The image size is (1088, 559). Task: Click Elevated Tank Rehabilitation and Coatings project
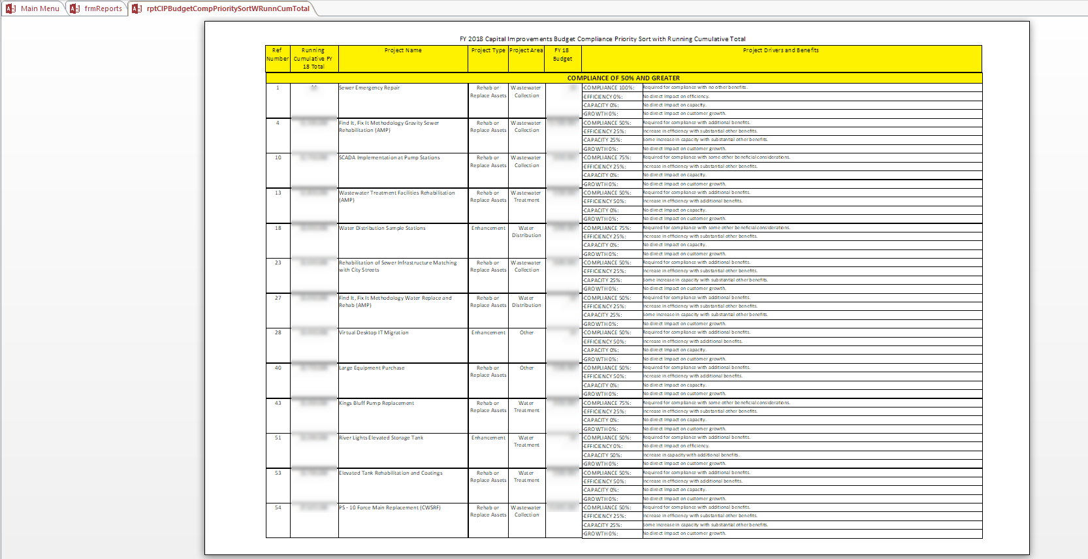coord(391,473)
